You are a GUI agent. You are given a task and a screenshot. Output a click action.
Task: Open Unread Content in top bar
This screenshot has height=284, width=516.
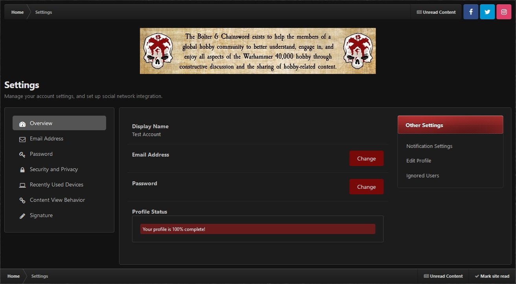(x=436, y=12)
